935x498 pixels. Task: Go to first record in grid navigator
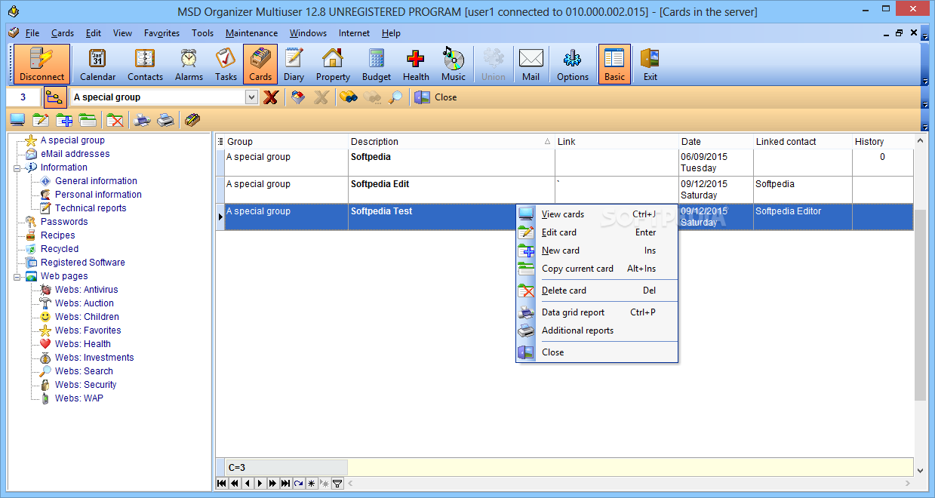tap(222, 483)
